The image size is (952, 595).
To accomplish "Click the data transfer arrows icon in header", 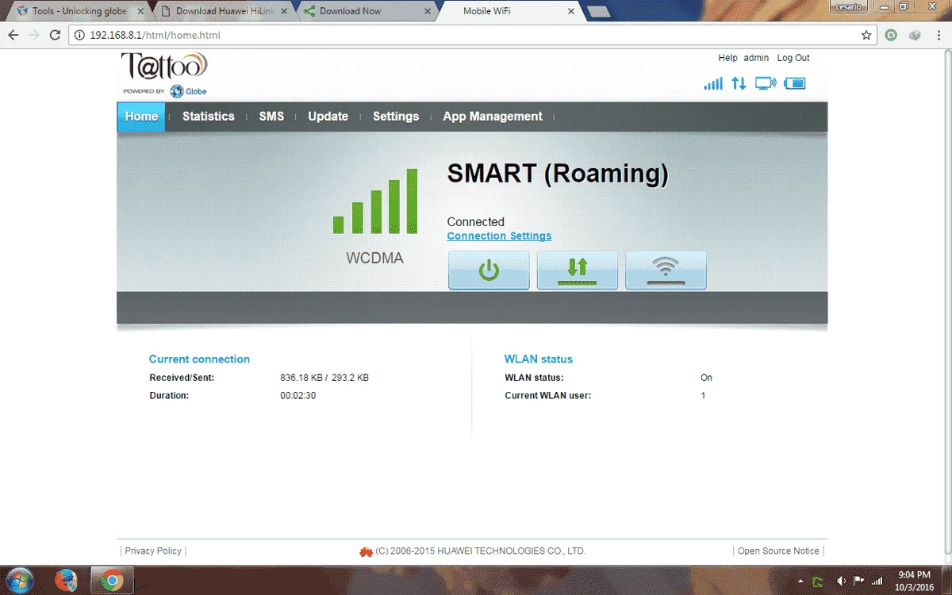I will point(739,83).
